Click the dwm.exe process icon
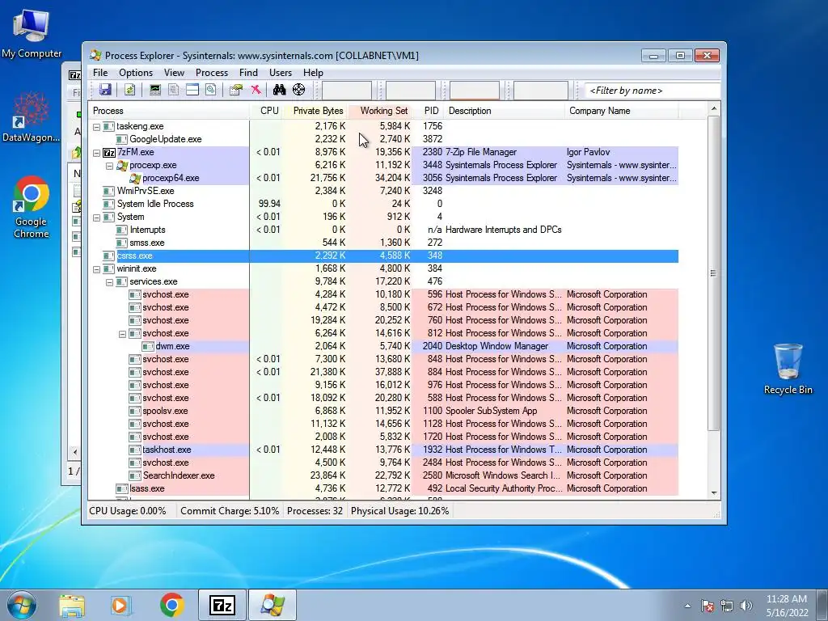 click(x=148, y=346)
